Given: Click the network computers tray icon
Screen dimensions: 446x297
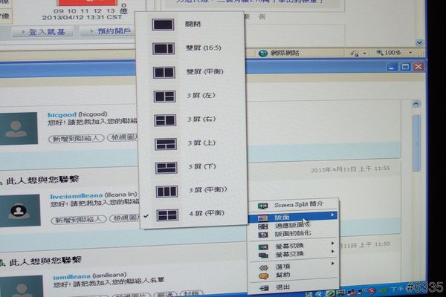Looking at the screenshot, I should click(352, 292).
